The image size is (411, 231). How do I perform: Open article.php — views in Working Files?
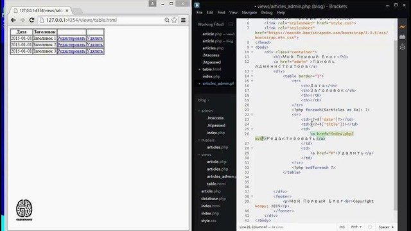click(218, 34)
